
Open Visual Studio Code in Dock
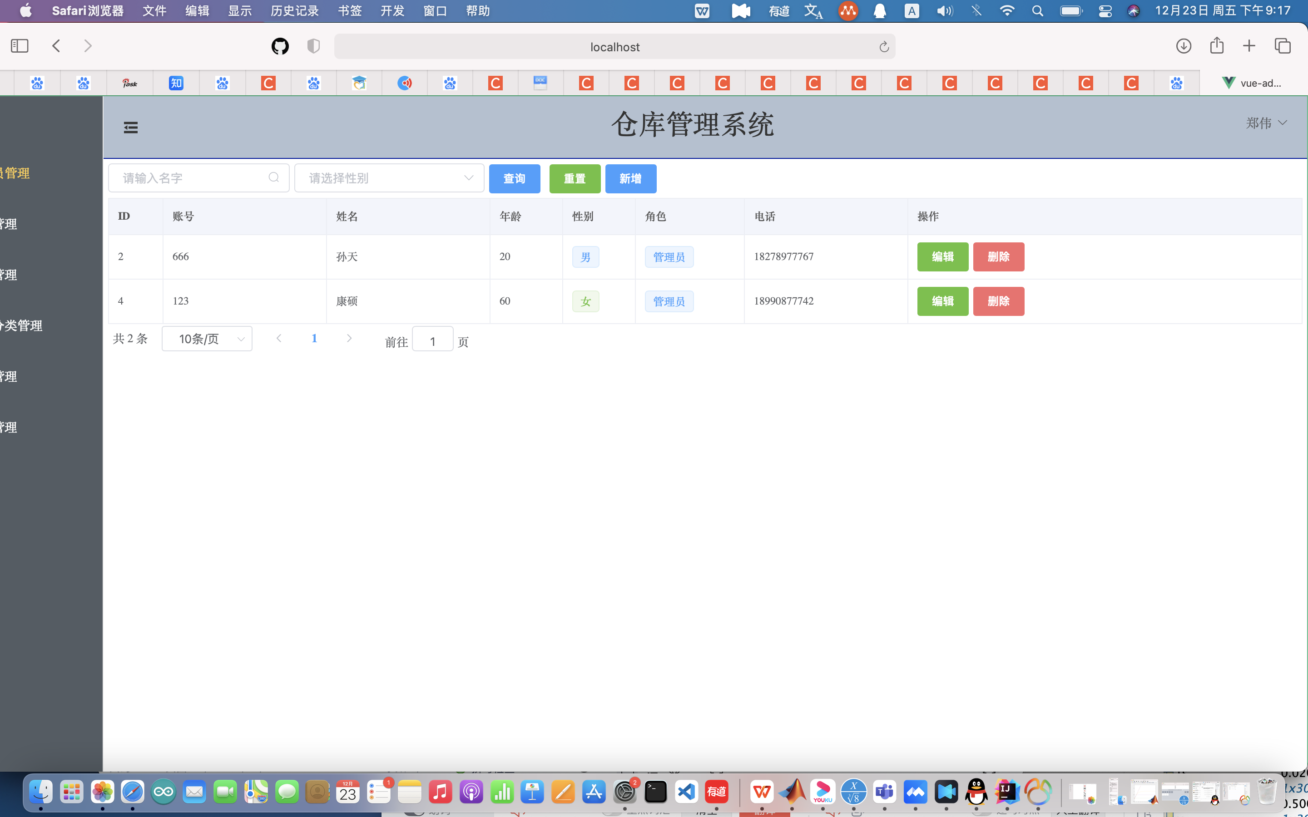[x=686, y=792]
